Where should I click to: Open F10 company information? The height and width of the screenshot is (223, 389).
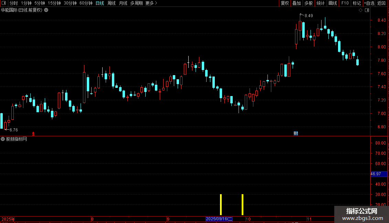pos(345,3)
